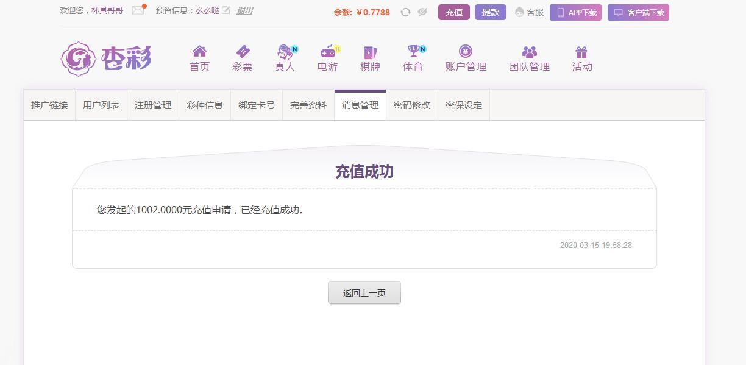Image resolution: width=746 pixels, height=365 pixels.
Task: Click the customer service headset icon
Action: 519,12
